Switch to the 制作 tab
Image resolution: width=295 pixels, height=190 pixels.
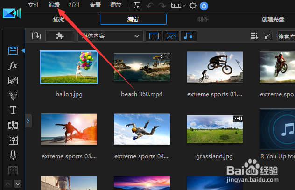coord(203,20)
